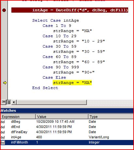Click the glasses icon beside intAge watch
Image resolution: width=134 pixels, height=150 pixels.
pos(3,137)
